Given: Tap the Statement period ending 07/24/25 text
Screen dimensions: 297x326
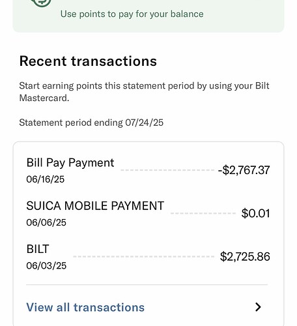Looking at the screenshot, I should point(91,123).
